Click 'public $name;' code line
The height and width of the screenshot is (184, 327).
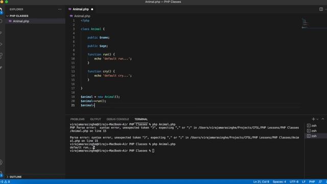pyautogui.click(x=98, y=37)
